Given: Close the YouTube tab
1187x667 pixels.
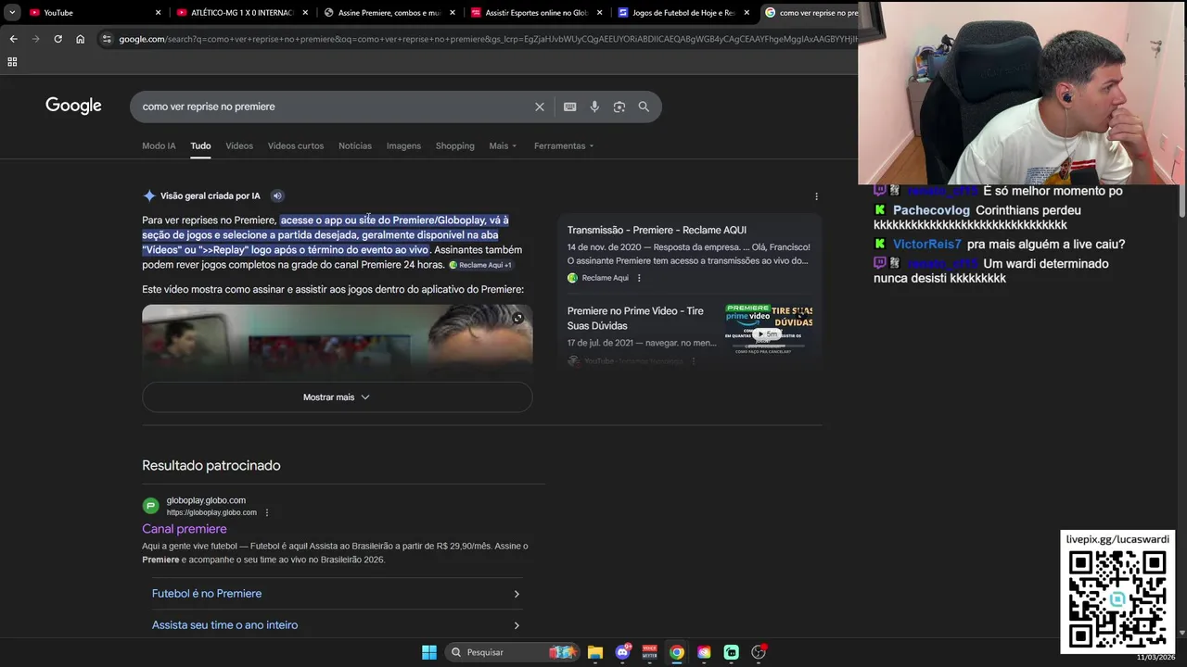Looking at the screenshot, I should tap(158, 13).
